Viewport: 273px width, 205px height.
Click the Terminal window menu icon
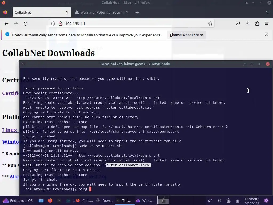pos(23,64)
